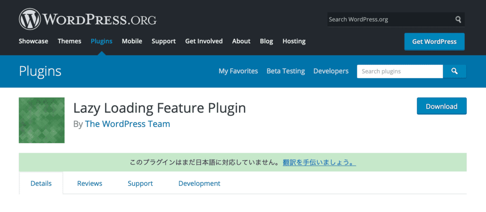Switch to the Reviews tab
Viewport: 486px width, 212px height.
pyautogui.click(x=90, y=183)
